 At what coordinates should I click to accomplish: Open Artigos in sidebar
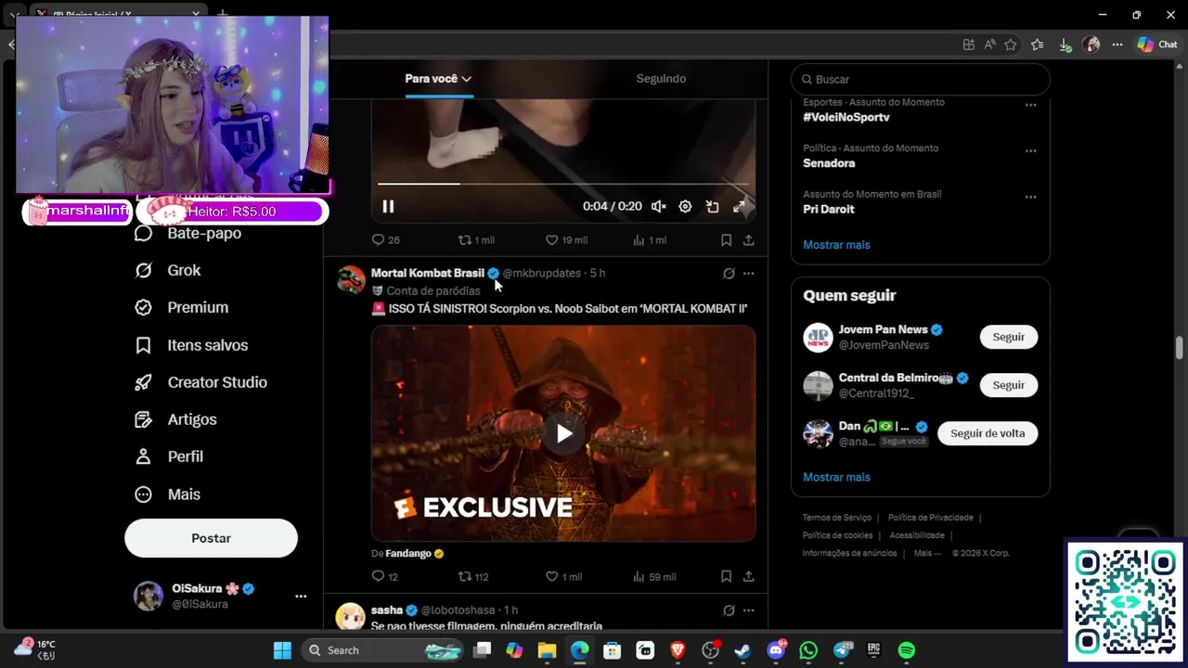(175, 419)
